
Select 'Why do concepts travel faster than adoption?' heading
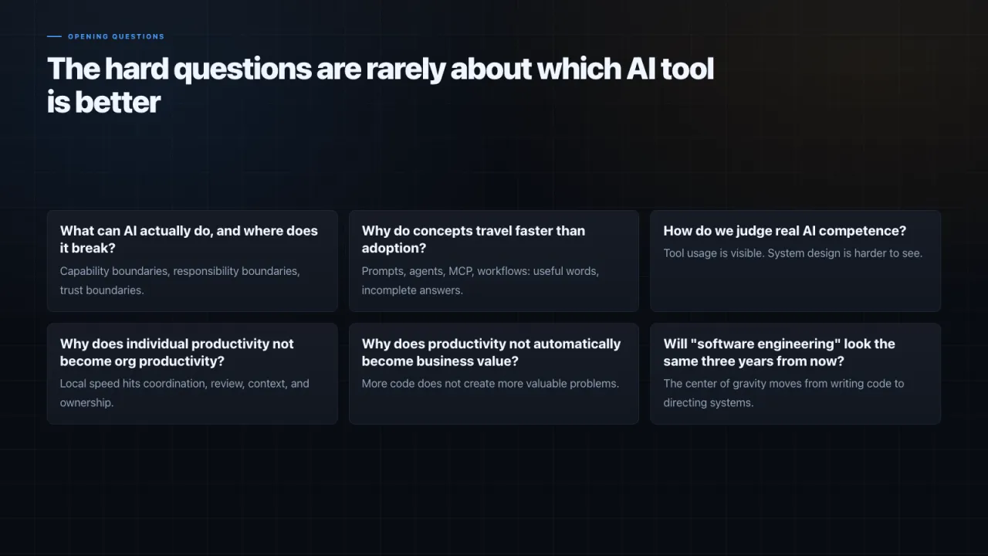pyautogui.click(x=473, y=239)
